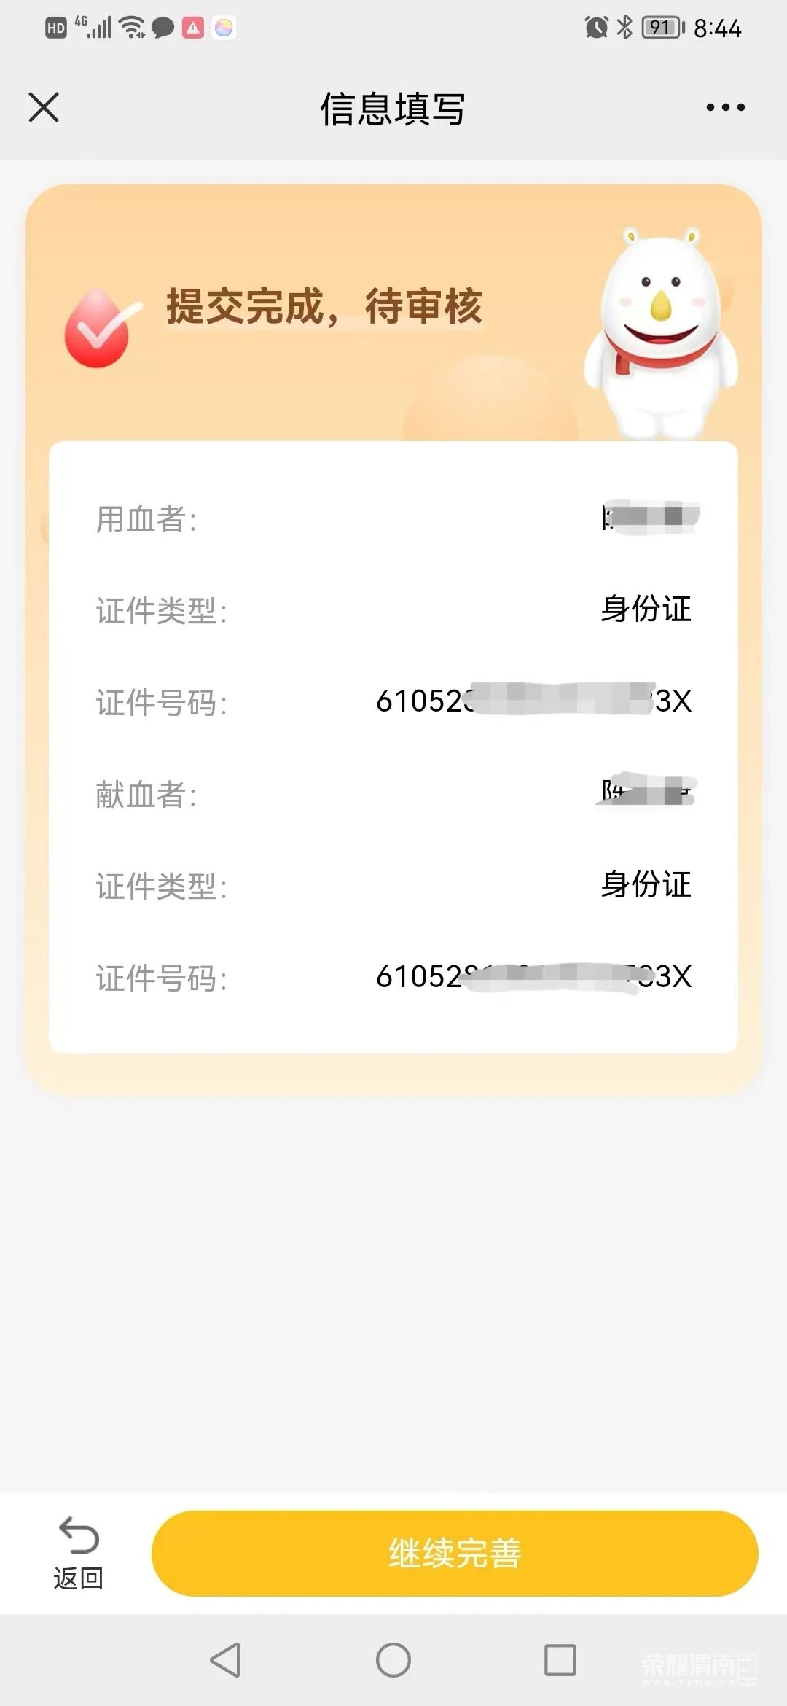Image resolution: width=787 pixels, height=1706 pixels.
Task: Tap the red warning notification icon
Action: (x=193, y=28)
